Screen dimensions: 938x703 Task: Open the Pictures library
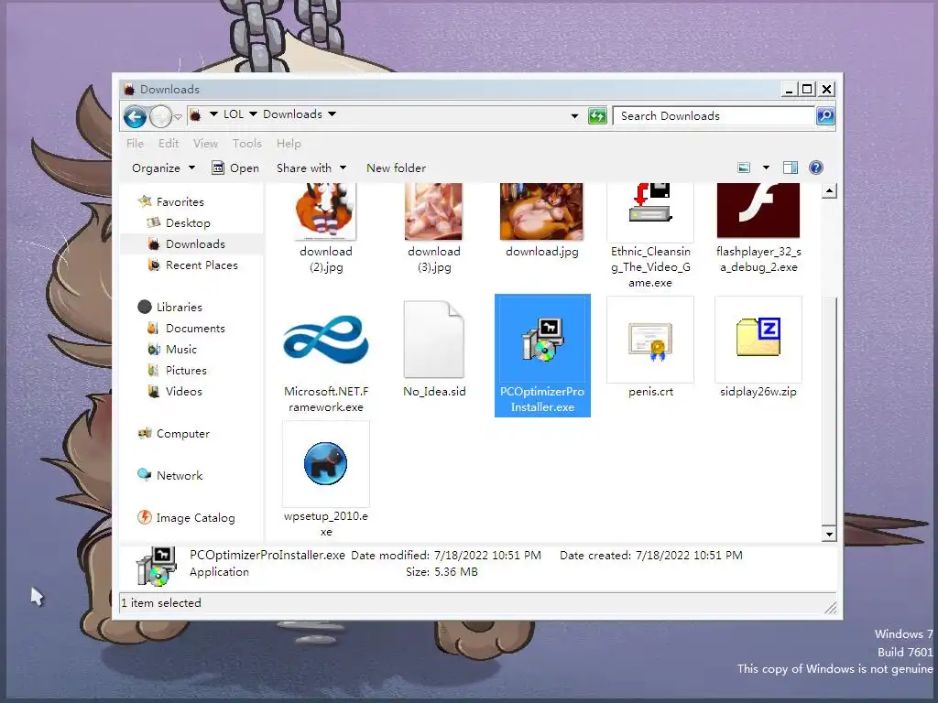186,370
